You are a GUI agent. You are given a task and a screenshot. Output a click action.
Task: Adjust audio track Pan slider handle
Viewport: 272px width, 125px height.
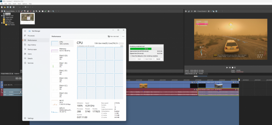pos(19,94)
